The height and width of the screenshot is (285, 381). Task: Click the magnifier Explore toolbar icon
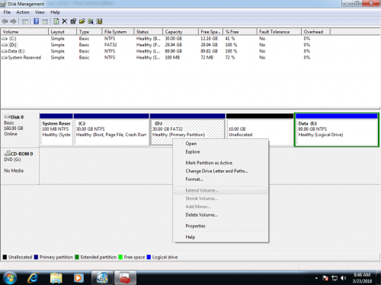[91, 21]
